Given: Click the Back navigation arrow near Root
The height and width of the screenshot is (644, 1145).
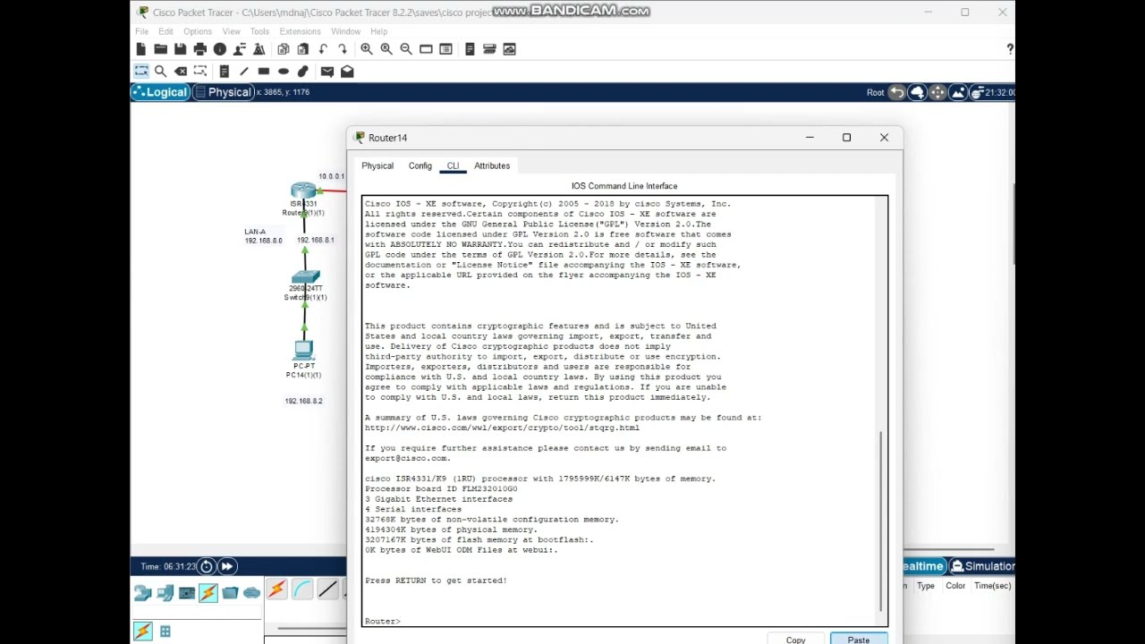Looking at the screenshot, I should (896, 92).
